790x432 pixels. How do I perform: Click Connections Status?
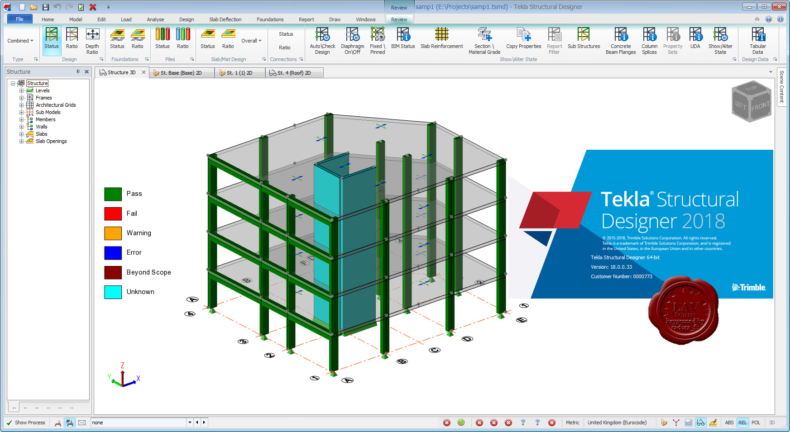tap(286, 34)
